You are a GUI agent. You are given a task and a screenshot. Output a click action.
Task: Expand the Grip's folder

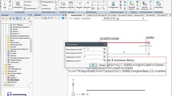pyautogui.click(x=3, y=65)
